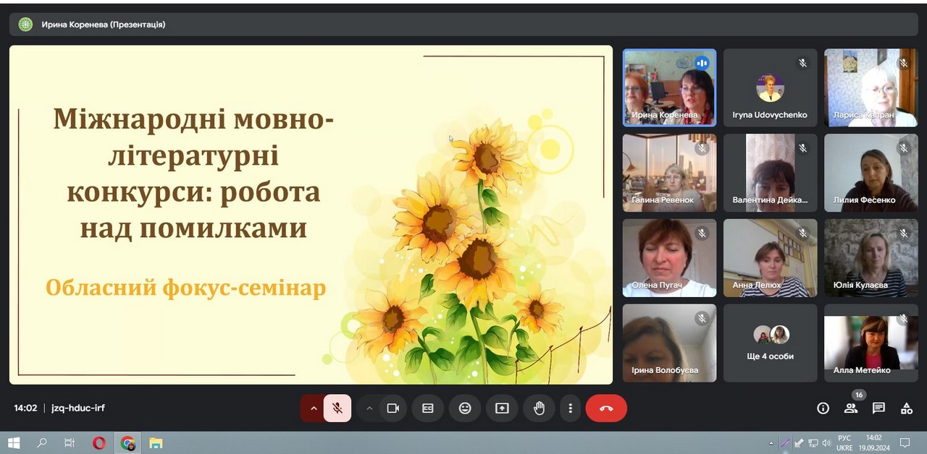Image resolution: width=927 pixels, height=454 pixels.
Task: Click the muted mic icon on Алла Метейко tile
Action: [x=903, y=318]
